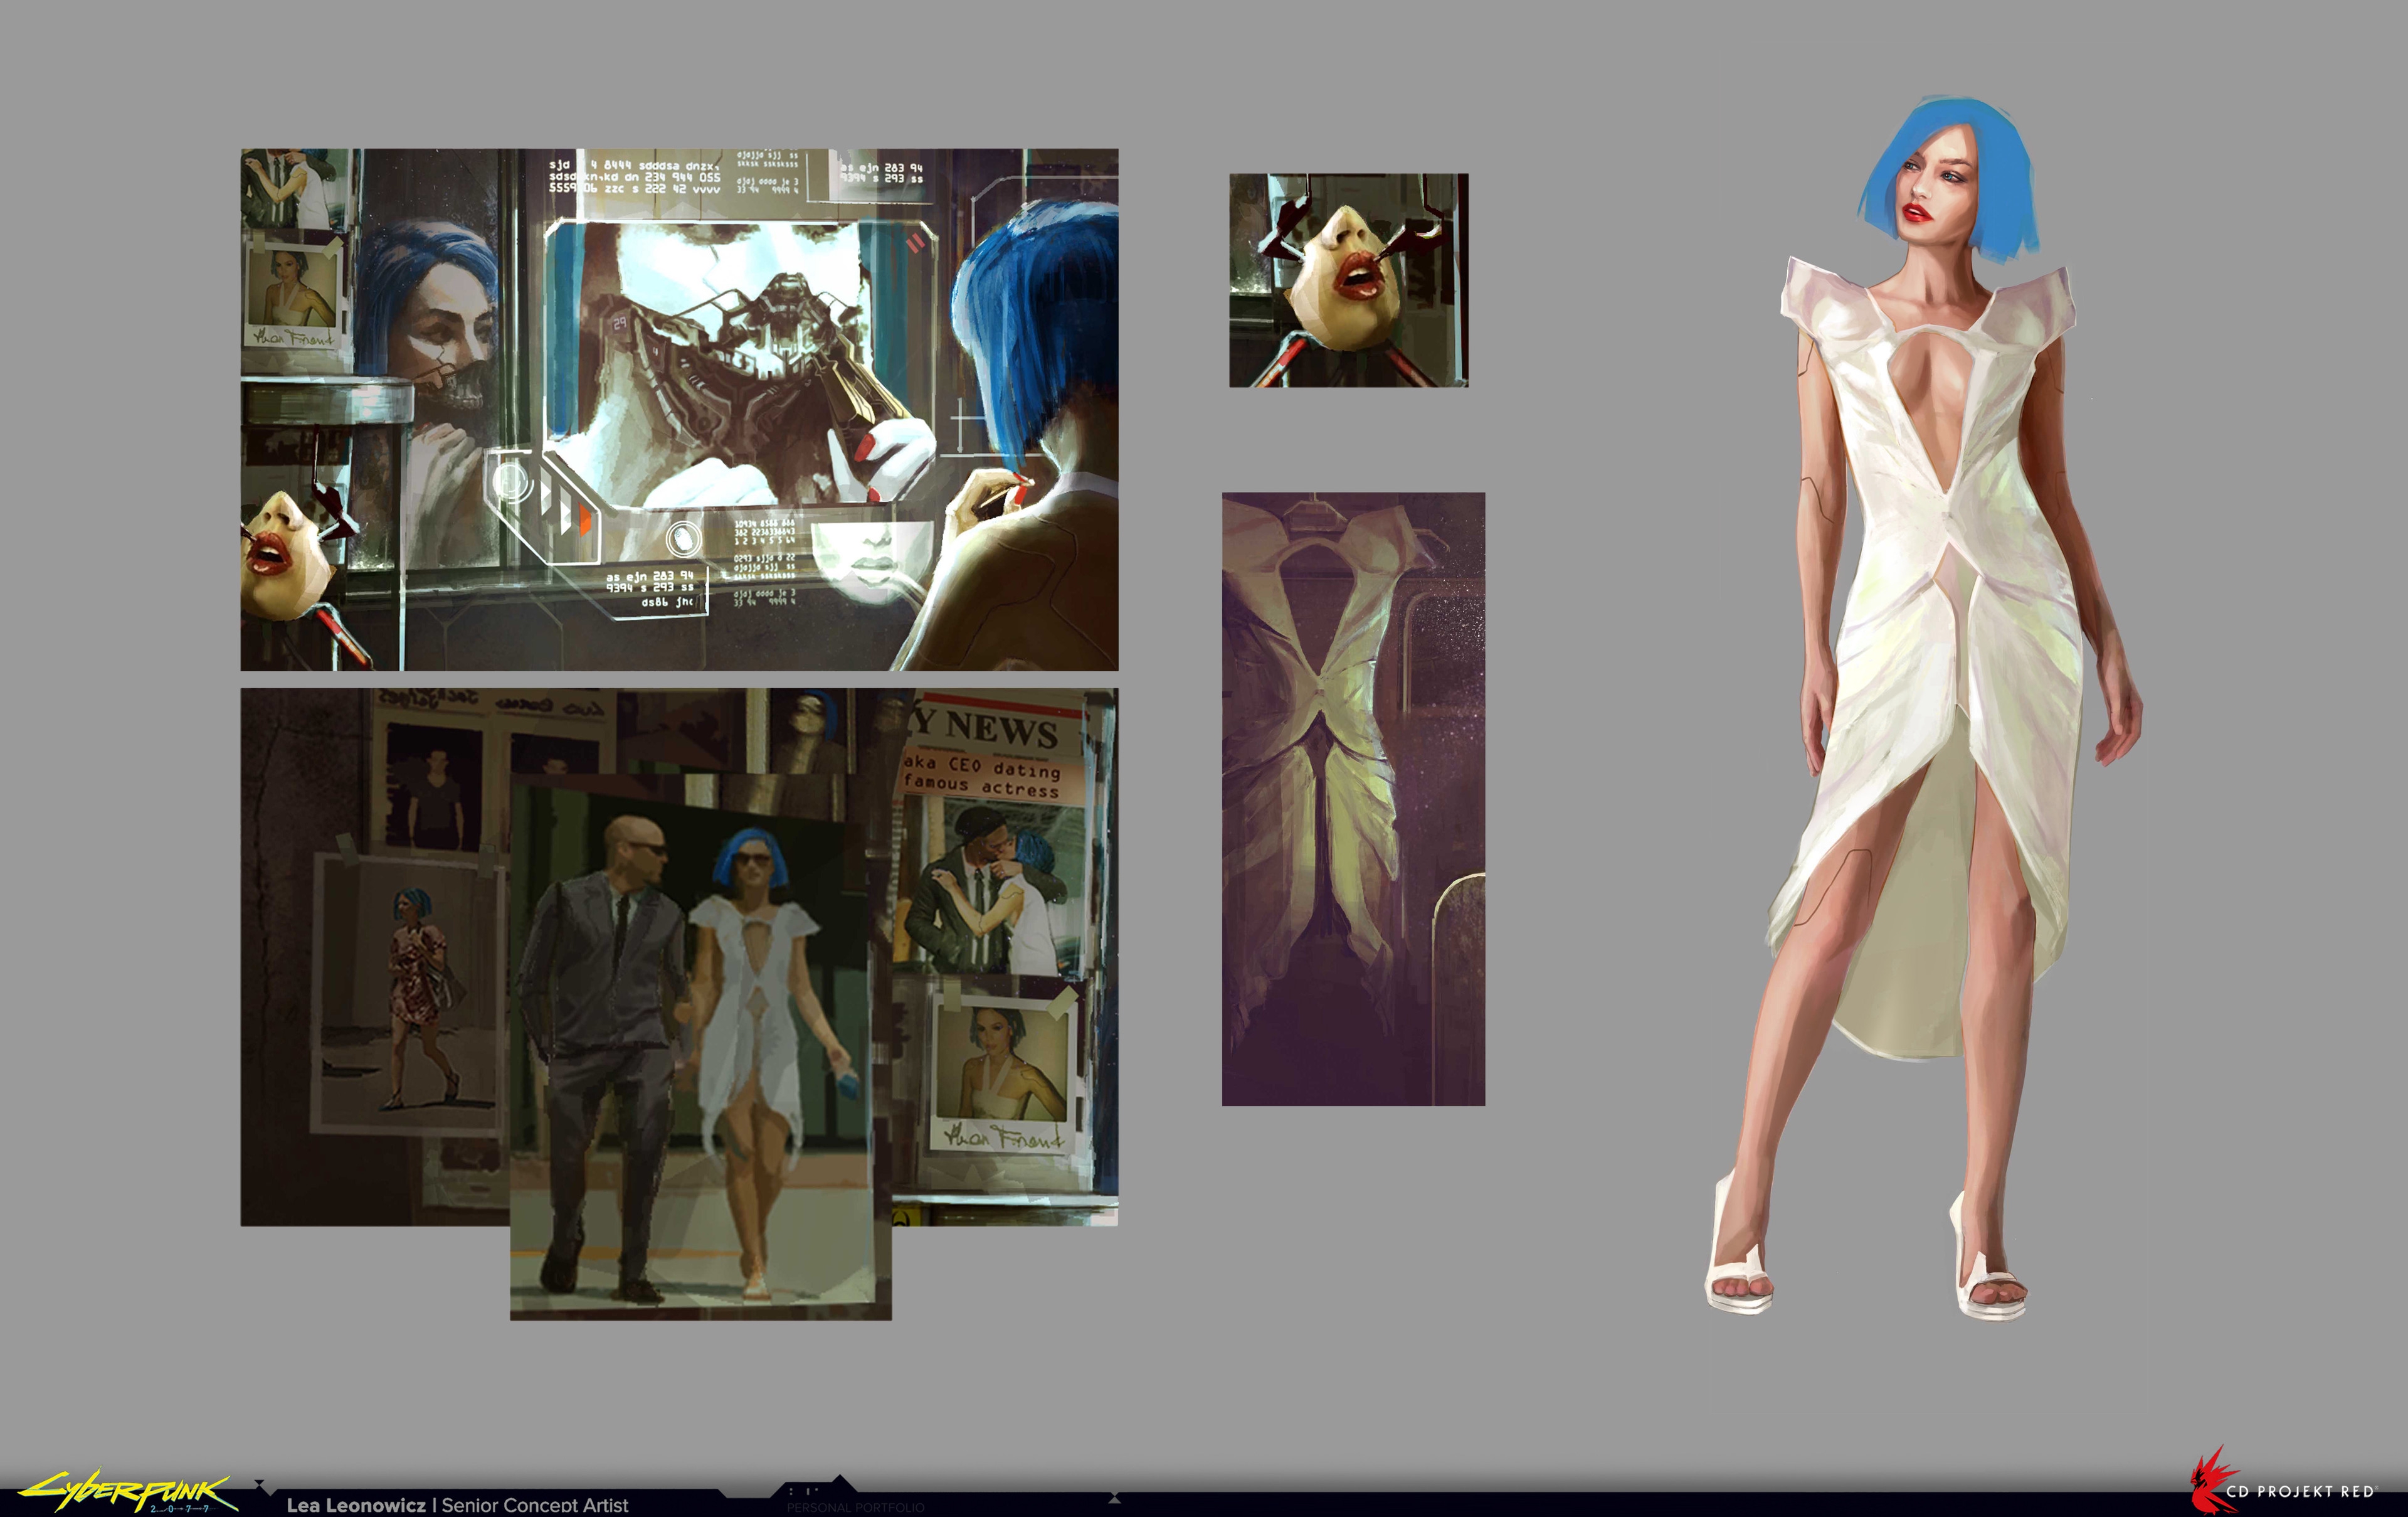This screenshot has width=2408, height=1517.
Task: Click the CD PROJEKT RED wordmark text
Action: pos(2300,1491)
